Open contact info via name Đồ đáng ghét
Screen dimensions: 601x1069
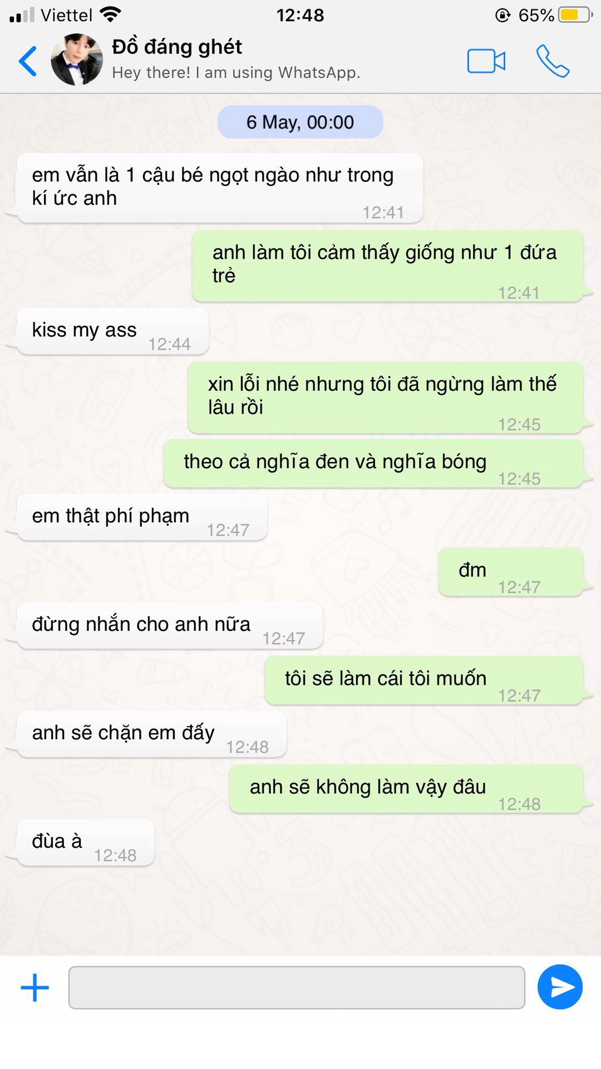point(177,47)
